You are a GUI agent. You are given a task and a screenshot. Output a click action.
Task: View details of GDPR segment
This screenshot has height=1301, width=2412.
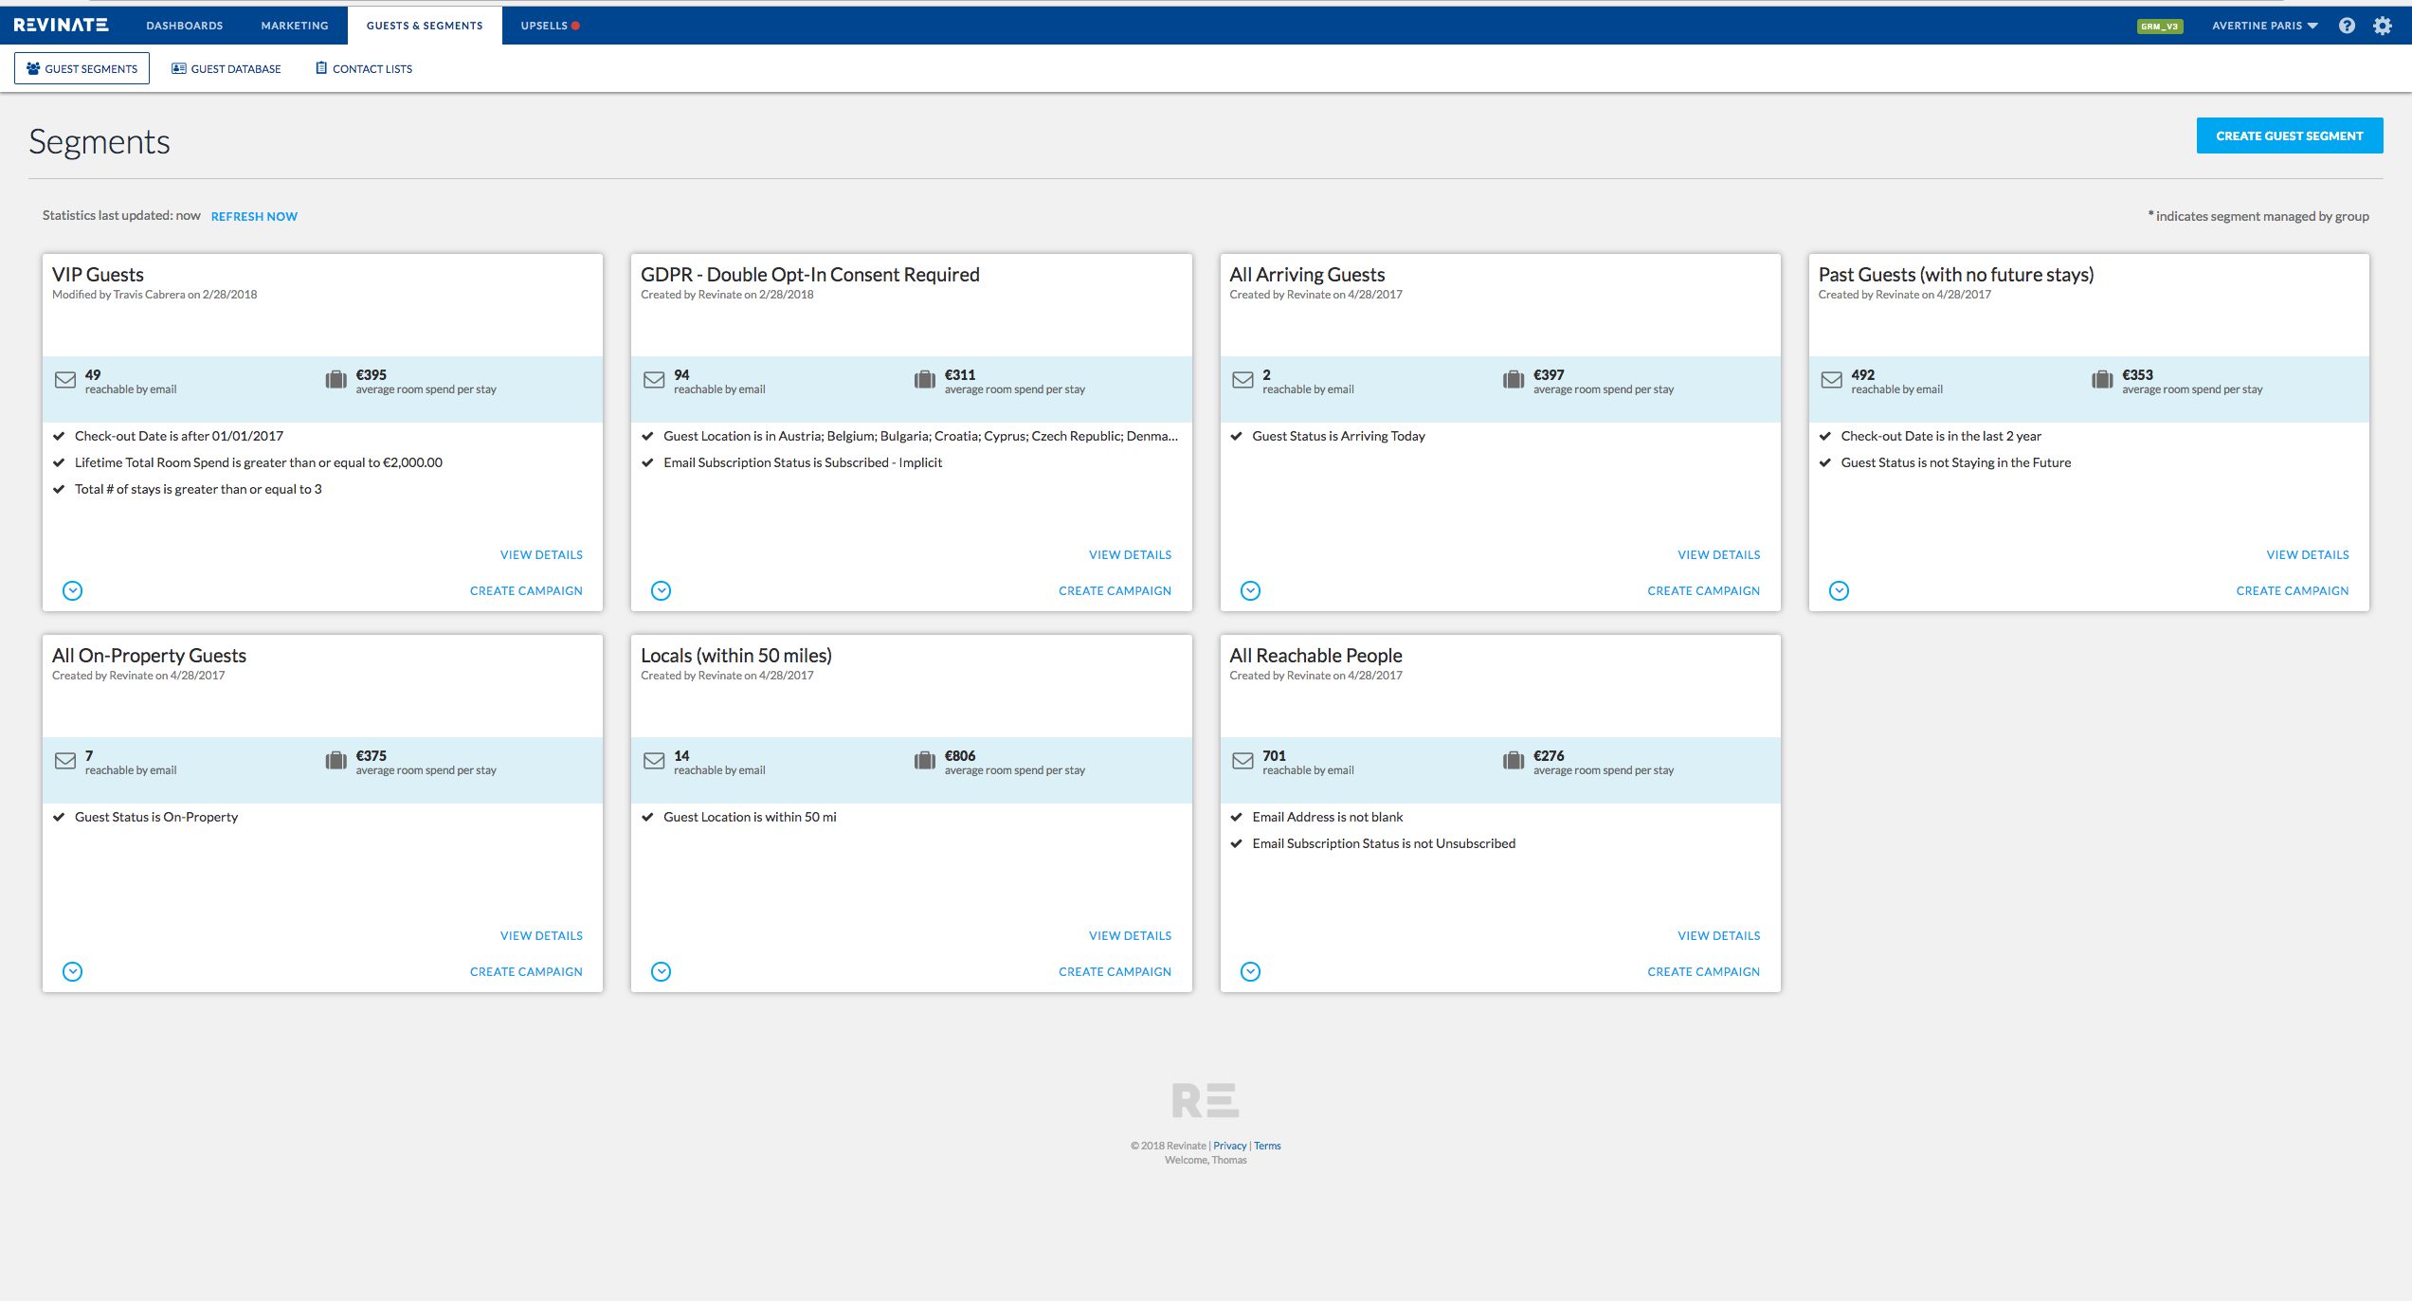(x=1130, y=554)
